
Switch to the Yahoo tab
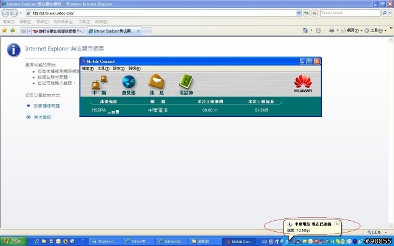pyautogui.click(x=59, y=31)
